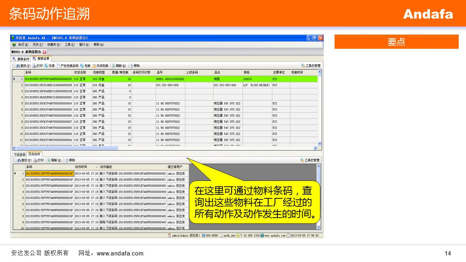Click 打印 in the lower history toolbar
Viewport: 466px width, 262px height.
(x=35, y=160)
